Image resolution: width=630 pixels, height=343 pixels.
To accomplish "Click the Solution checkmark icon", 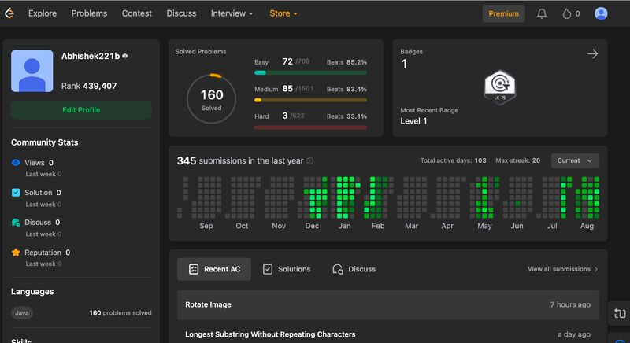I will pos(16,193).
